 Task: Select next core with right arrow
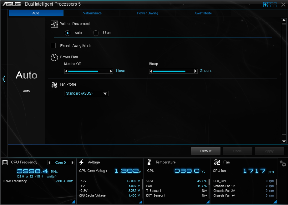(x=72, y=163)
